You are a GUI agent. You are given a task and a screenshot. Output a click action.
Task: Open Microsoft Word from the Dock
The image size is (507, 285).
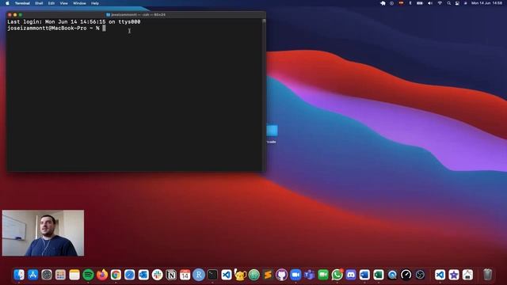(364, 275)
